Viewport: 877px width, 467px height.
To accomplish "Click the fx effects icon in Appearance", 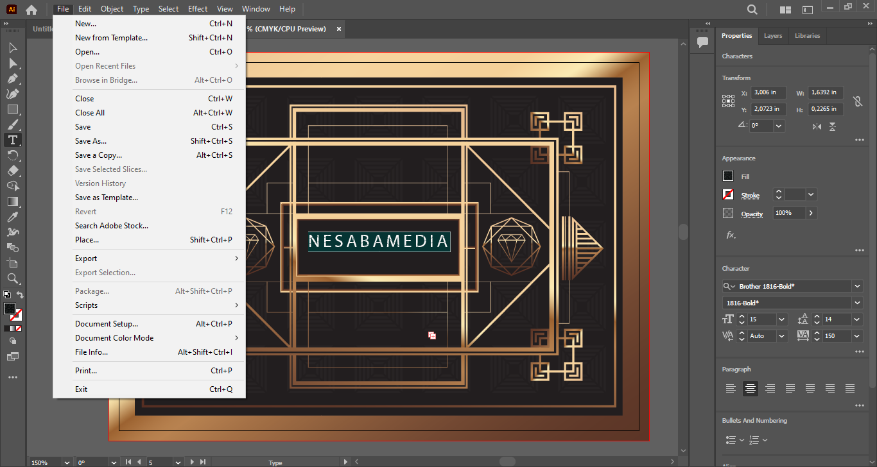I will [x=731, y=235].
